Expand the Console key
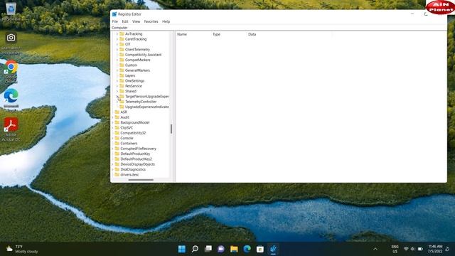Viewport: 455px width, 256px height. (112, 138)
